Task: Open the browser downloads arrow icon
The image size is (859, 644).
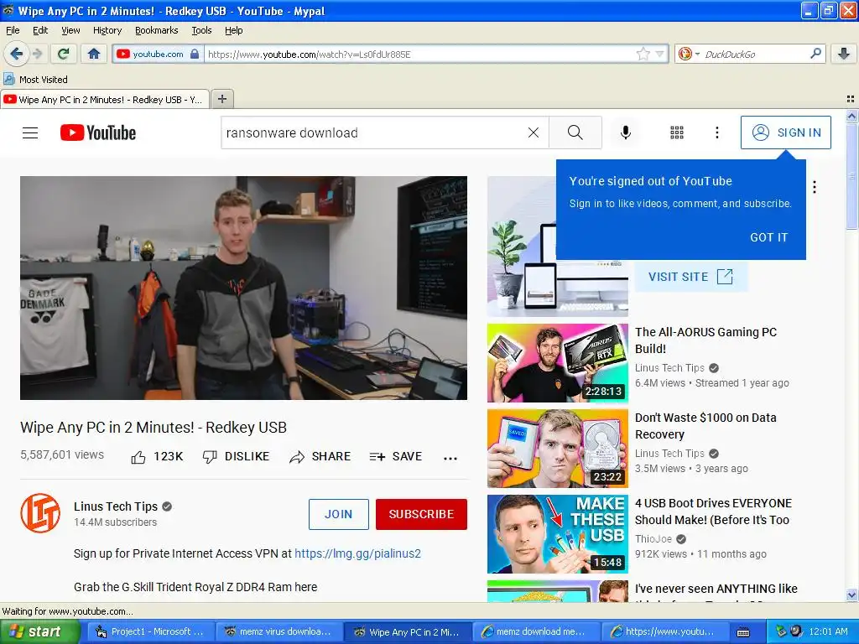Action: [844, 54]
